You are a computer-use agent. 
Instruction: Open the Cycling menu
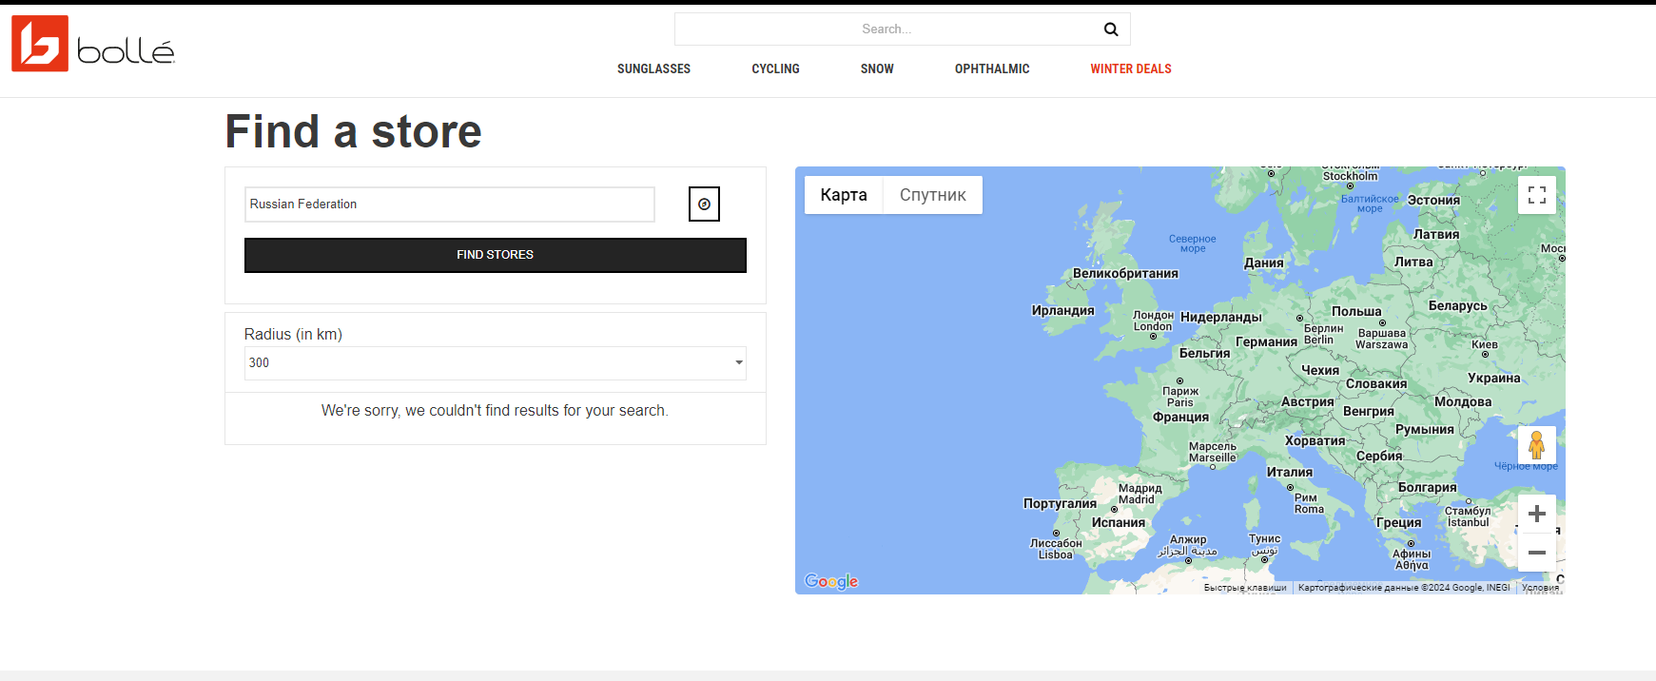(x=775, y=68)
